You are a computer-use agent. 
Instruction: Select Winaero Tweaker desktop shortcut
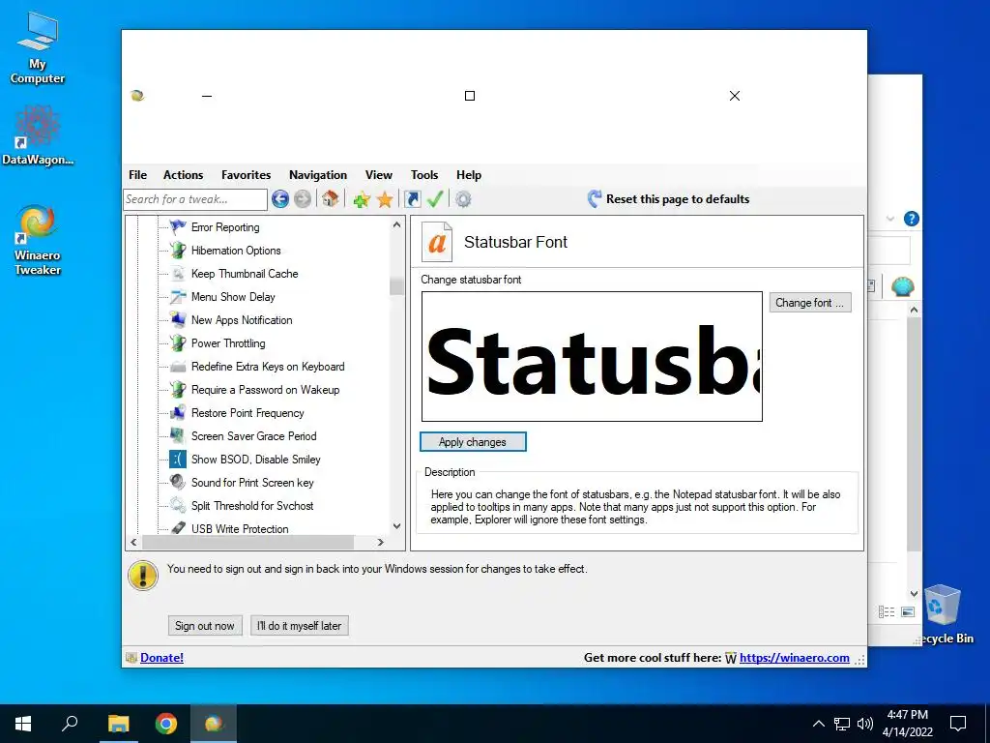point(38,240)
